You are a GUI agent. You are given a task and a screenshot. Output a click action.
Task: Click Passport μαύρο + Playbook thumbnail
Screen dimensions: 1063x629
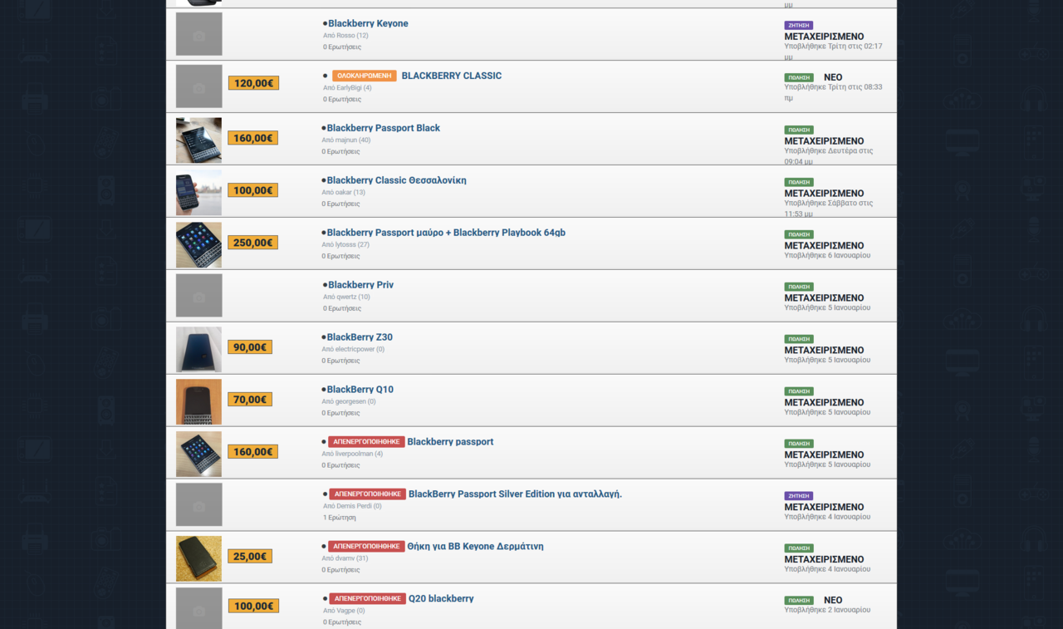[199, 245]
